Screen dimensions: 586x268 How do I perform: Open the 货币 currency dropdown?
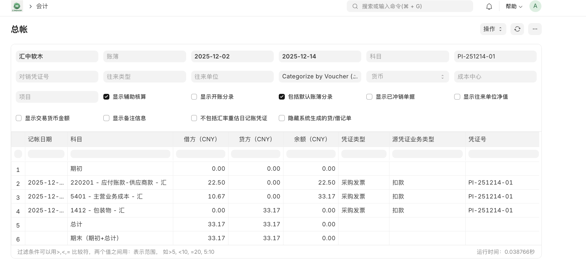[407, 76]
